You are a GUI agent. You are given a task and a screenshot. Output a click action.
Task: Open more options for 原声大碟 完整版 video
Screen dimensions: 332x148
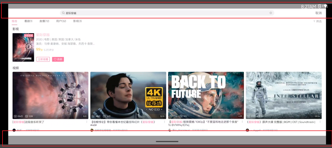click(320, 122)
